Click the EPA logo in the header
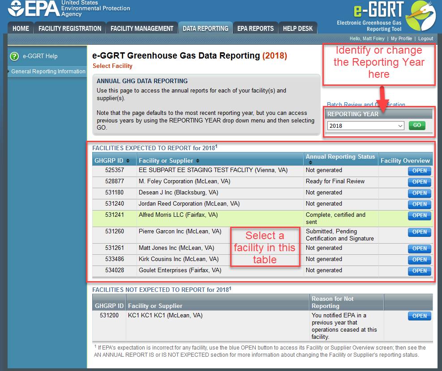This screenshot has height=371, width=442. (34, 9)
